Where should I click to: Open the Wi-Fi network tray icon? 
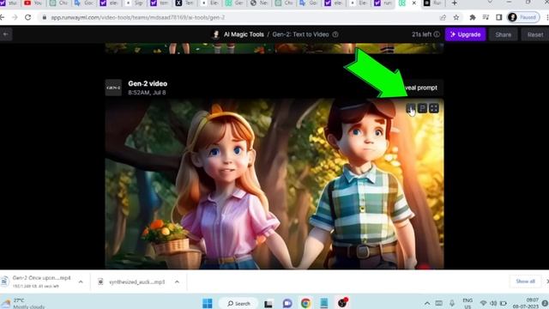point(484,303)
